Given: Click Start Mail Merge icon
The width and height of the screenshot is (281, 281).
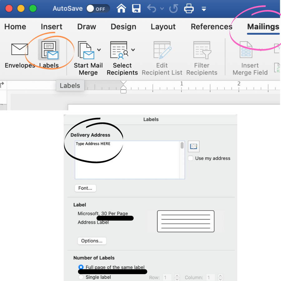Looking at the screenshot, I should click(x=86, y=50).
